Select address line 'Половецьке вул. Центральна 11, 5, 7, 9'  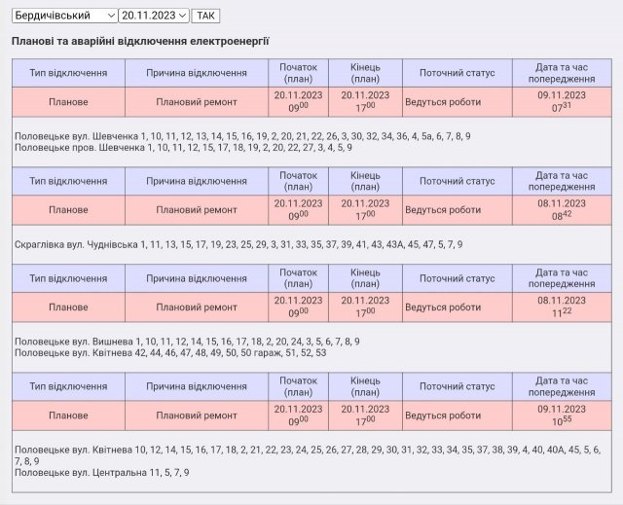[101, 473]
